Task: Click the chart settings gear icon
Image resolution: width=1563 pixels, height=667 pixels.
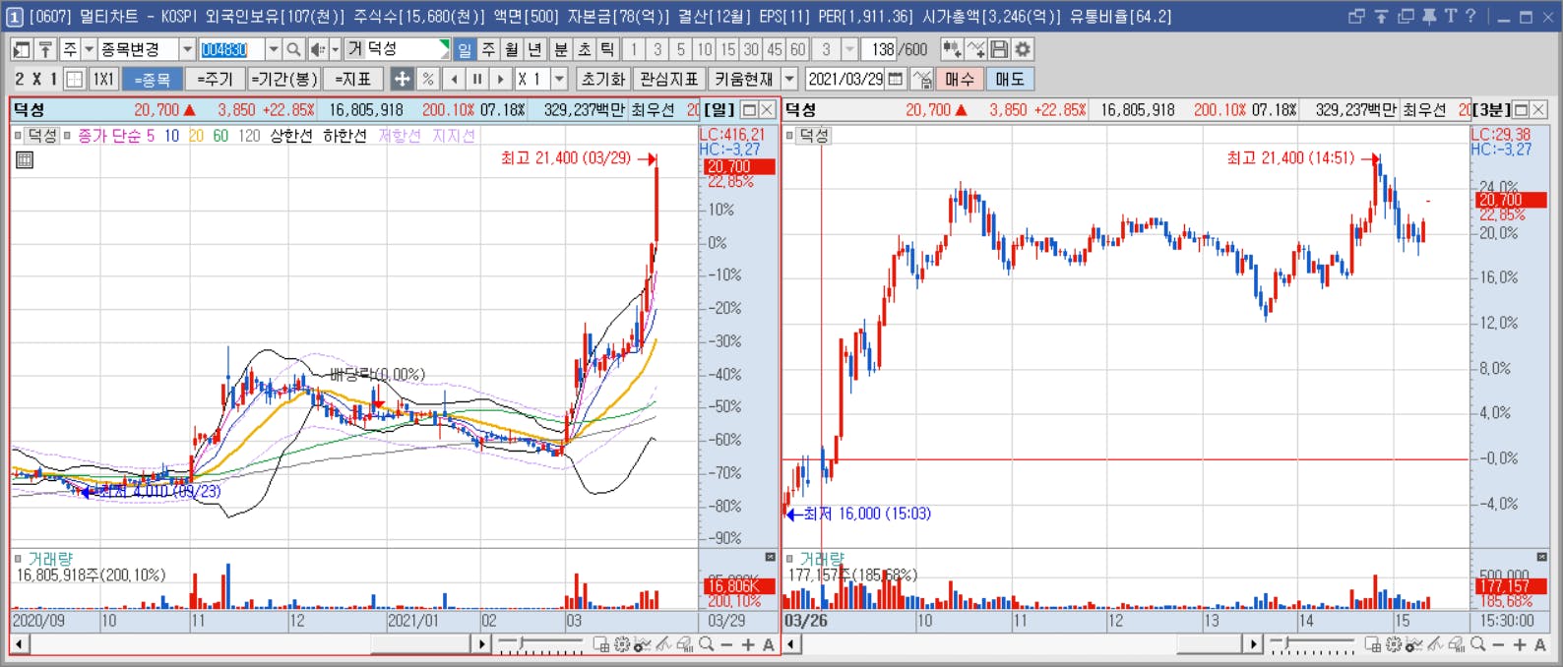Action: tap(1024, 49)
